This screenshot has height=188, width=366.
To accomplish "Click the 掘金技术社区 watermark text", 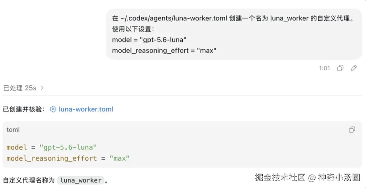I will point(280,177).
